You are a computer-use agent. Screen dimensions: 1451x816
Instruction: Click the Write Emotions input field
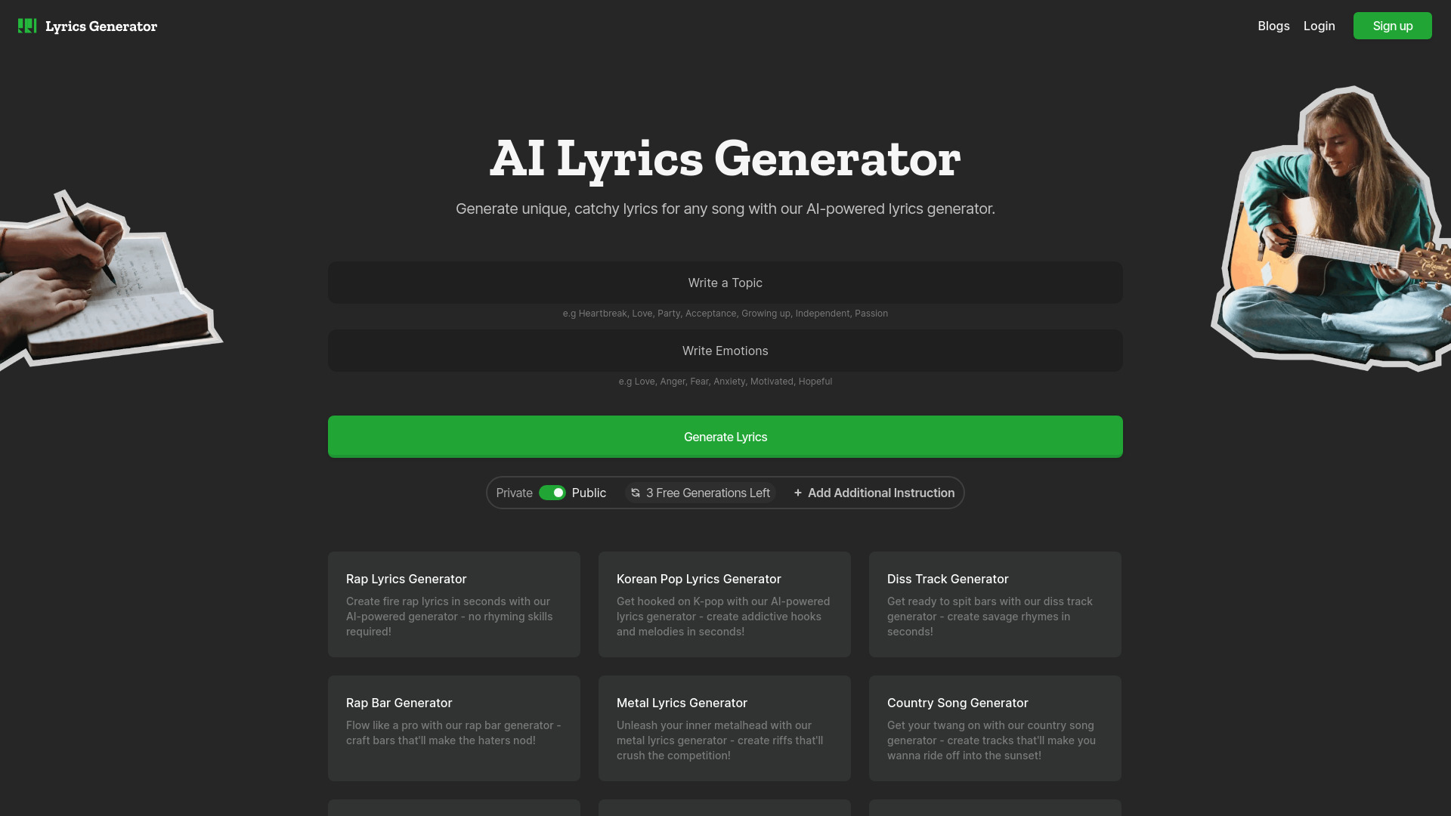725,350
